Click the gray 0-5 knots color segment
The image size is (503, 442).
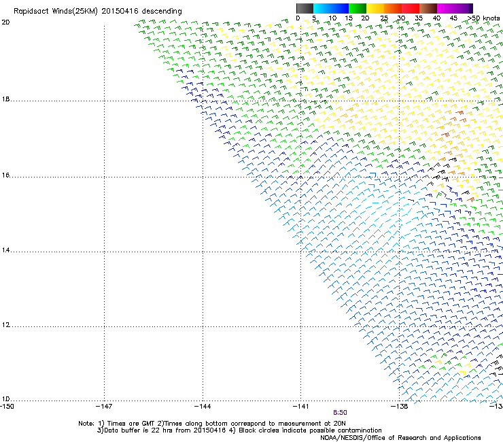(305, 8)
